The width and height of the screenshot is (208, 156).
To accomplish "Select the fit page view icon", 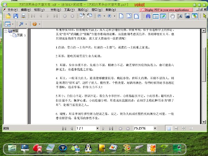I will (129, 16).
